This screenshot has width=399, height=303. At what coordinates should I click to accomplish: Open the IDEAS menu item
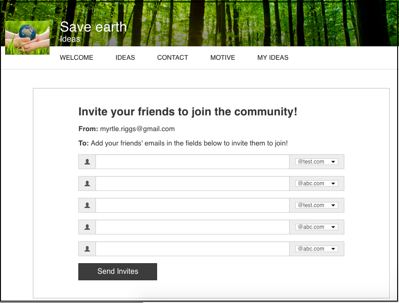[x=125, y=57]
